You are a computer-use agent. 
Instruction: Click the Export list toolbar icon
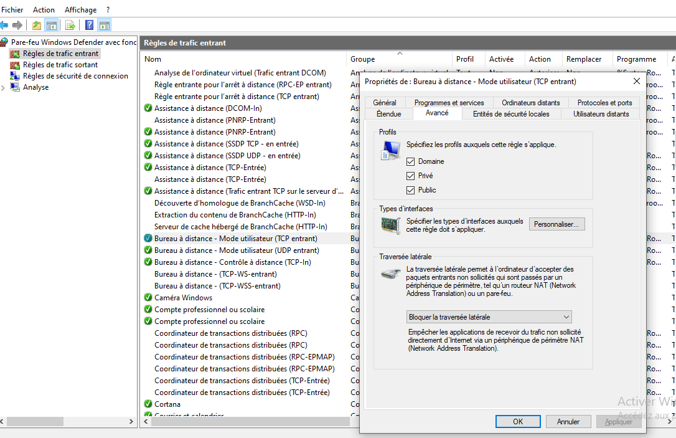70,26
